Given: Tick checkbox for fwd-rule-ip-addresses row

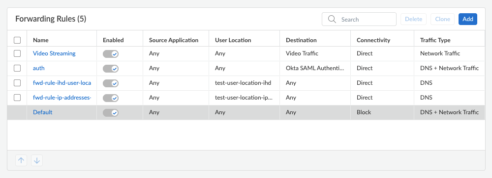Looking at the screenshot, I should point(17,98).
